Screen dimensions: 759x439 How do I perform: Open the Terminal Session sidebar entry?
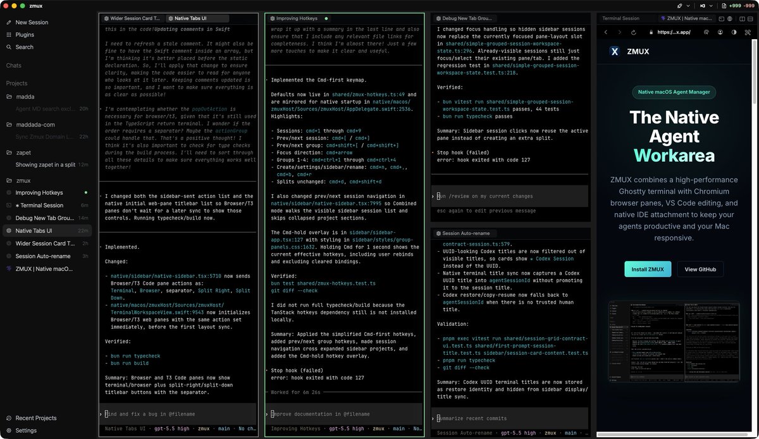click(47, 205)
